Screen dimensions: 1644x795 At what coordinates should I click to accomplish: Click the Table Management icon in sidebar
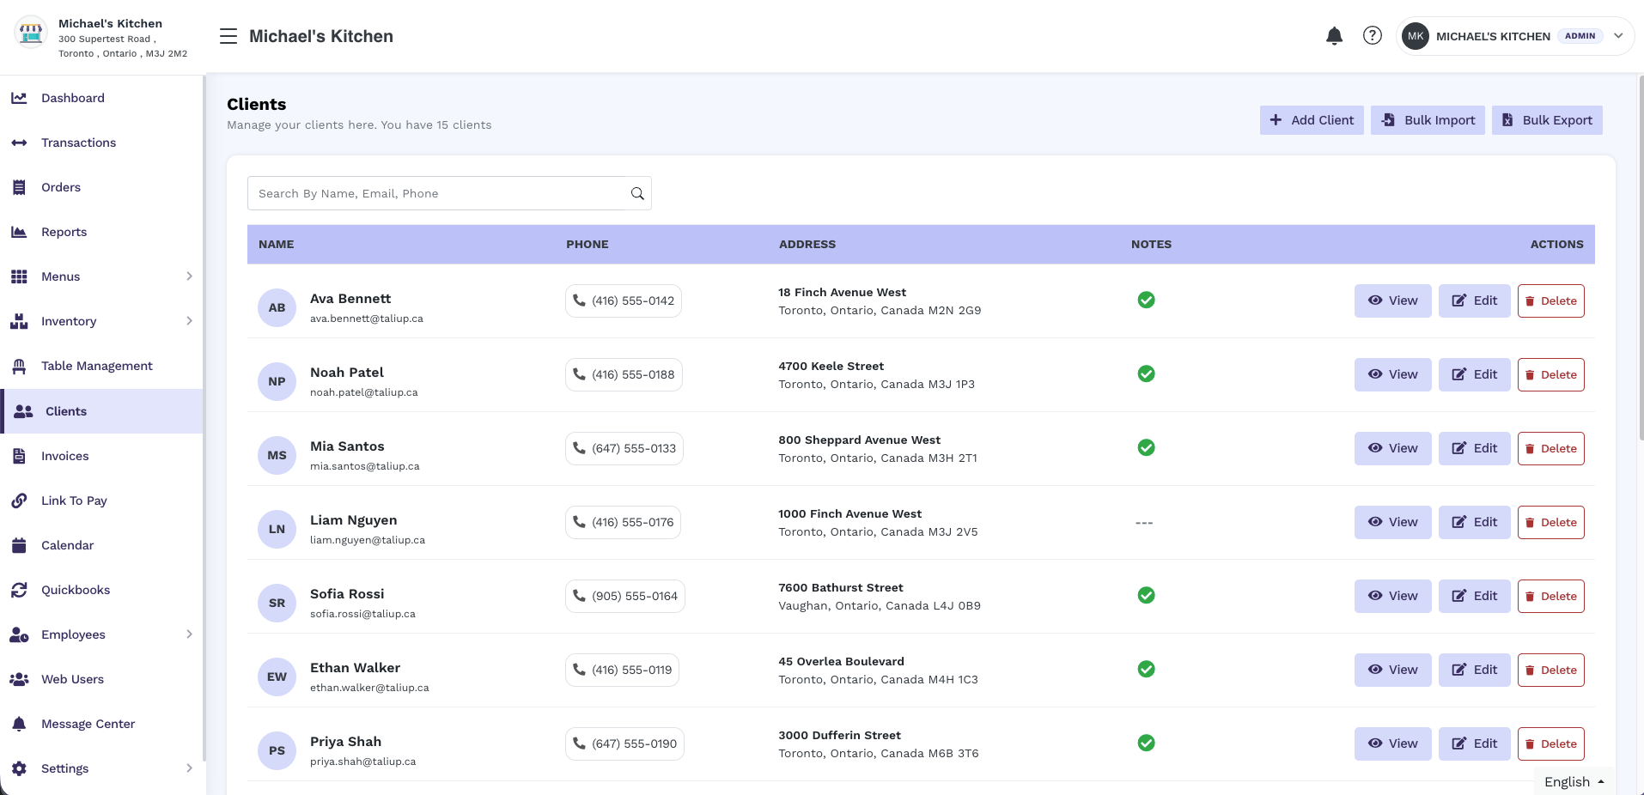tap(19, 366)
